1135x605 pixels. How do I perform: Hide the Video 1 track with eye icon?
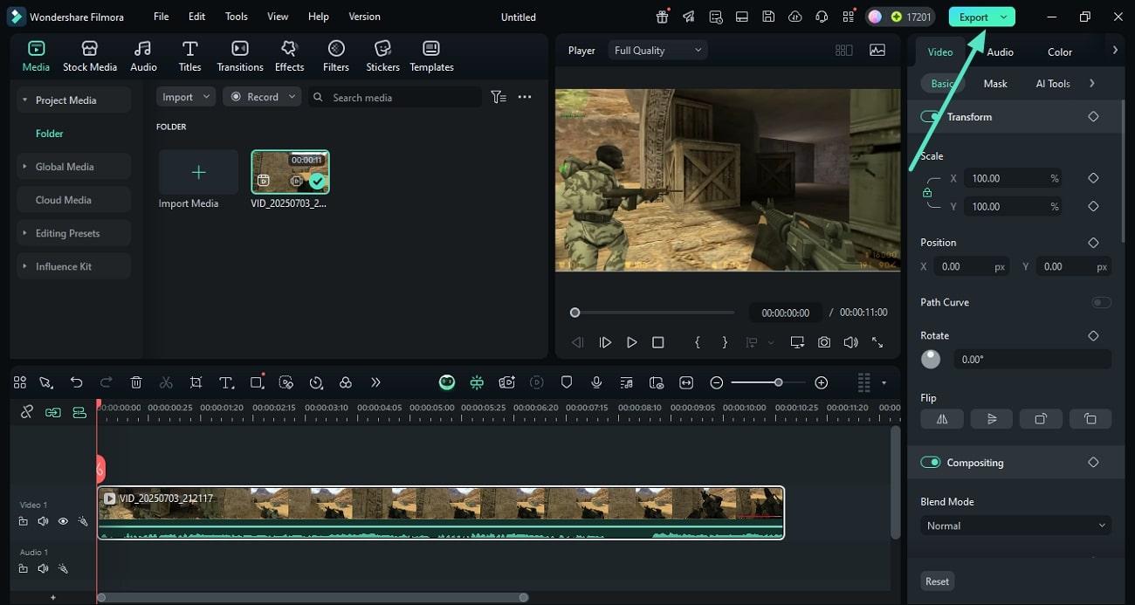pos(63,521)
